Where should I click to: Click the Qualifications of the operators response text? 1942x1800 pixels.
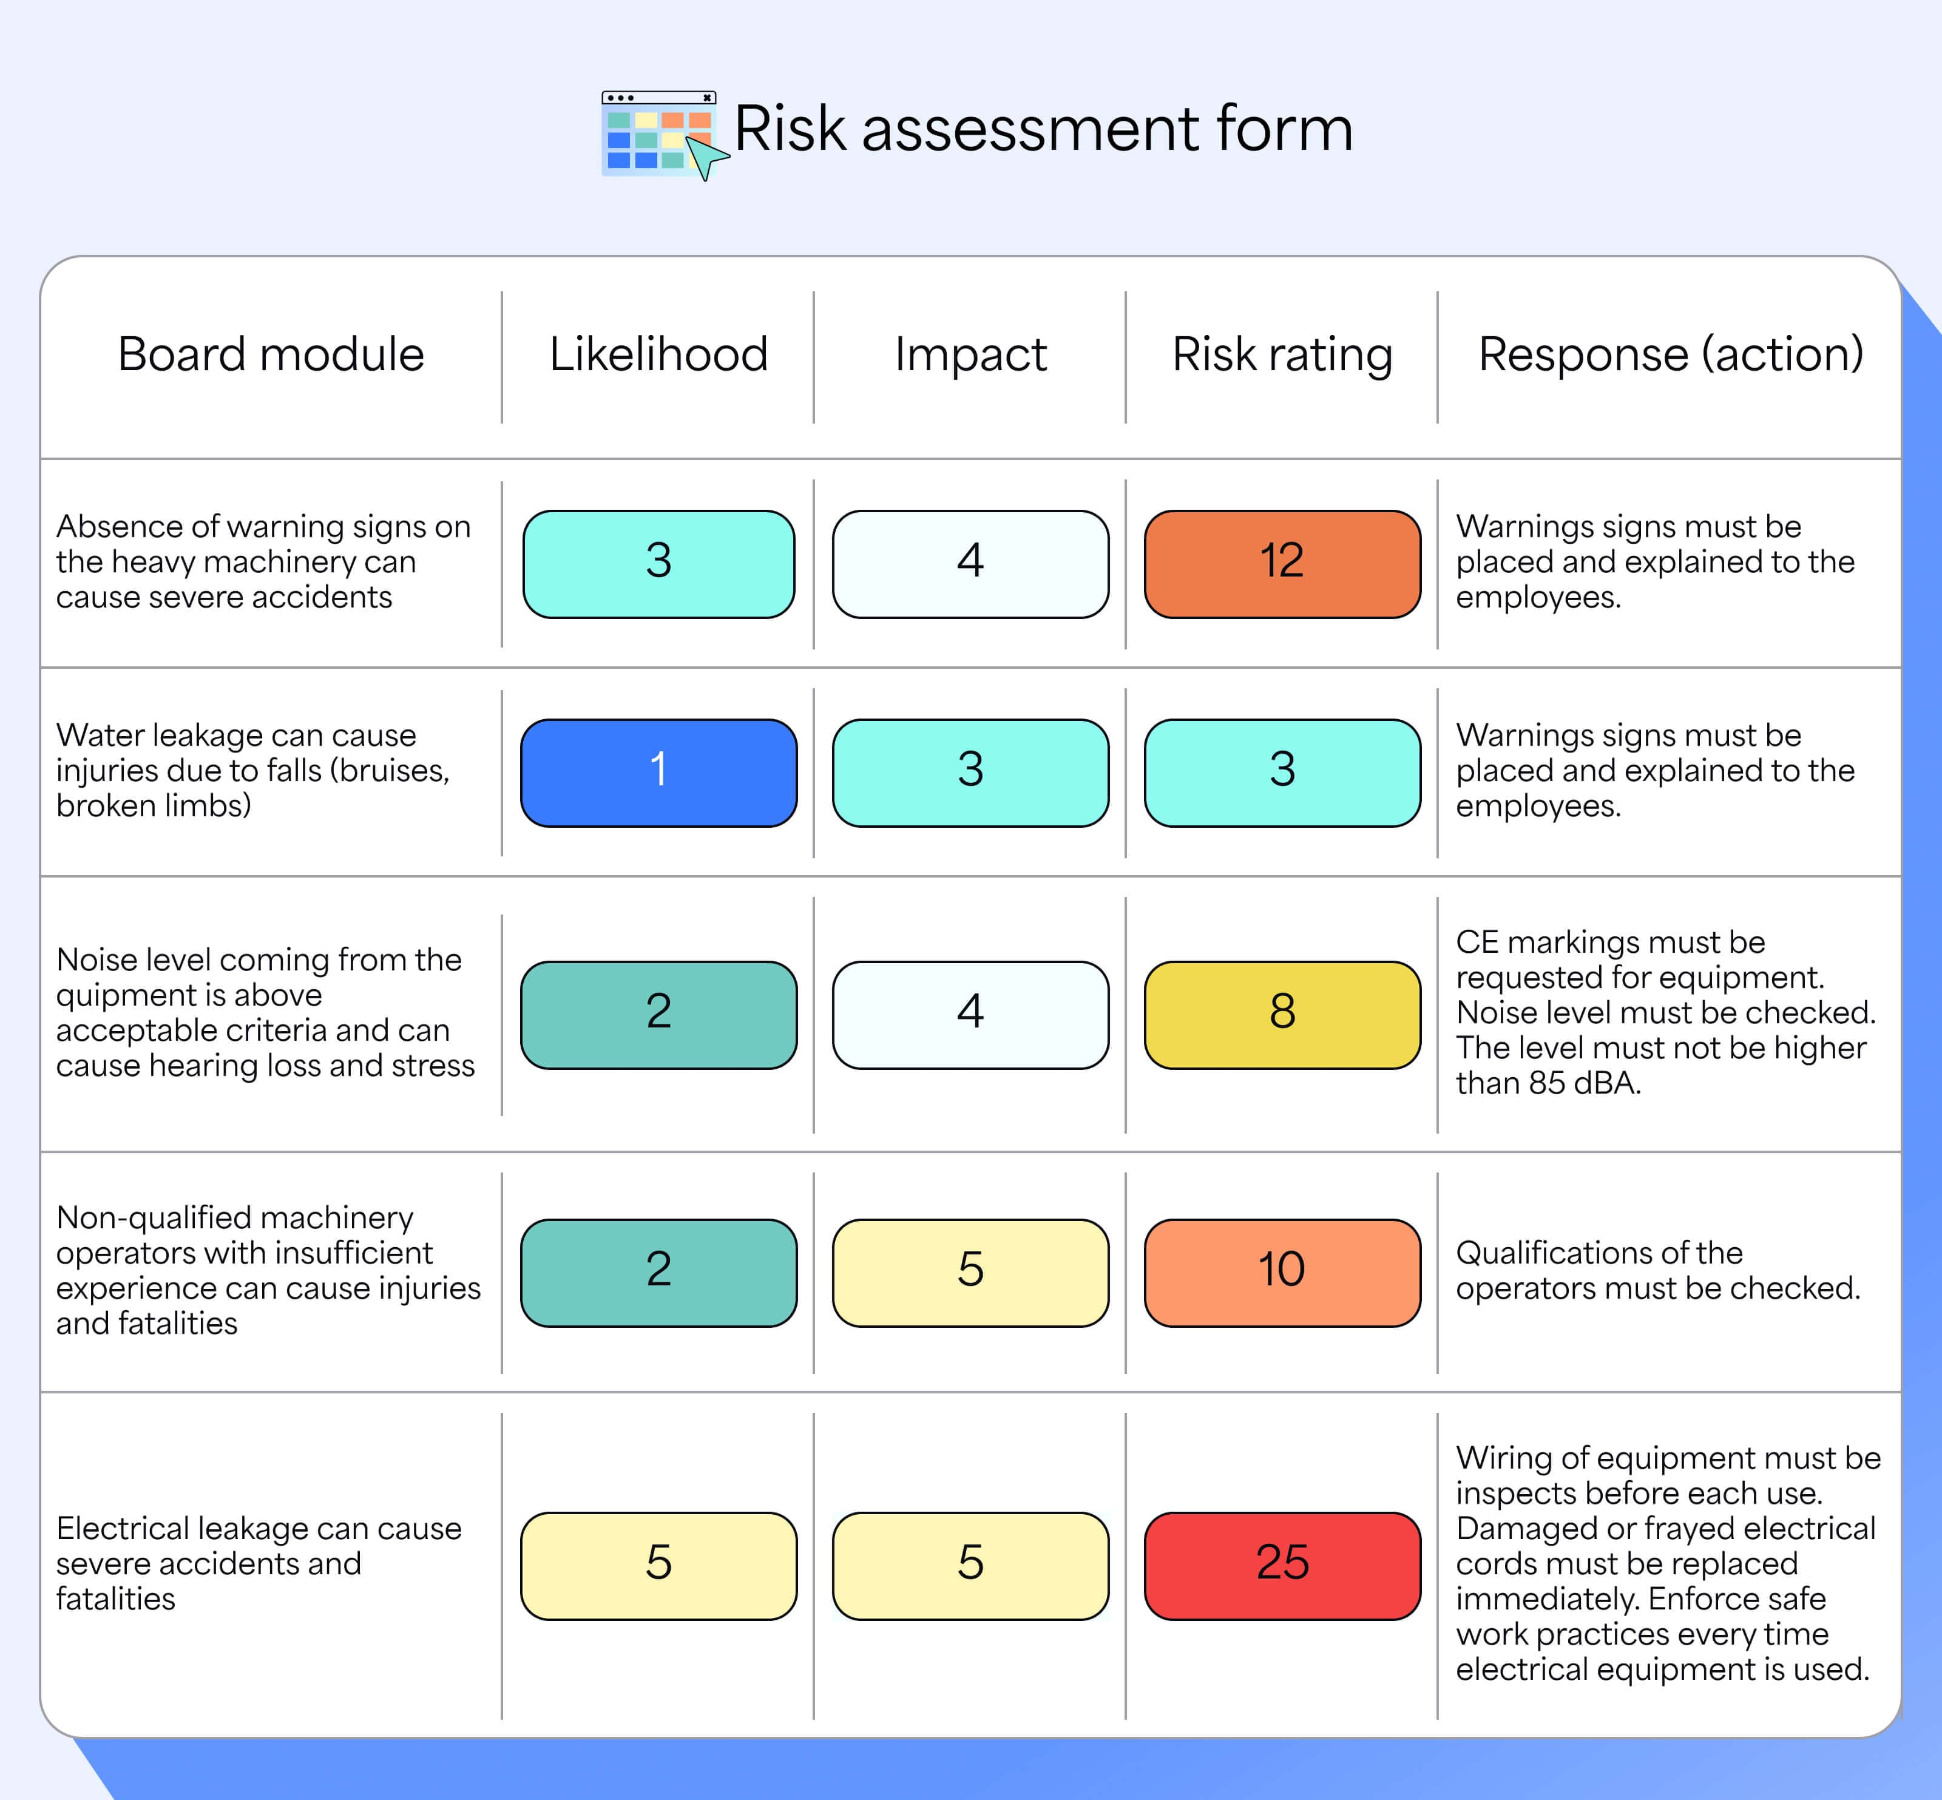pyautogui.click(x=1657, y=1270)
